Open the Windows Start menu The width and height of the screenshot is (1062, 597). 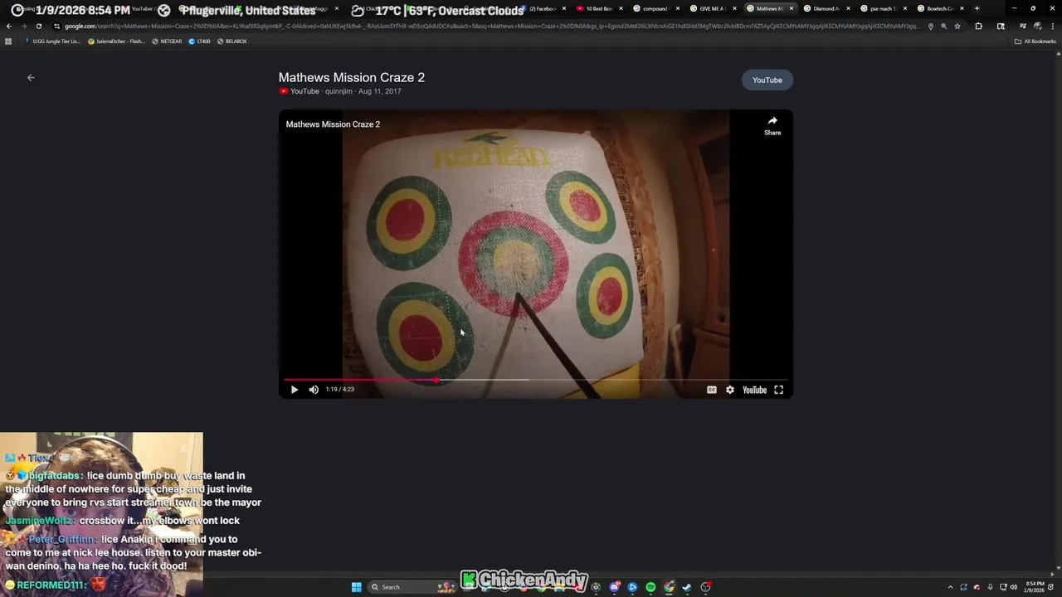point(356,587)
